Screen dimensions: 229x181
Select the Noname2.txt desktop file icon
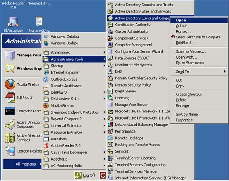pyautogui.click(x=39, y=22)
